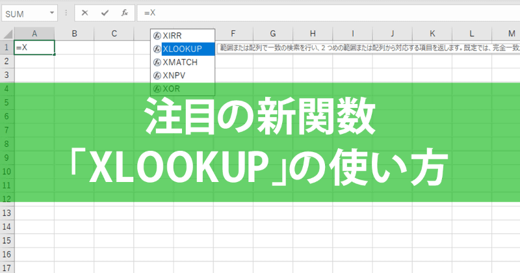Select column F header
Image resolution: width=520 pixels, height=273 pixels.
[x=233, y=34]
